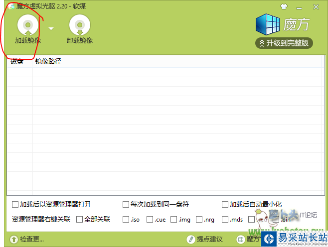This screenshot has width=328, height=247.
Task: Click the pencil icon beside 提点建议
Action: tap(190, 239)
